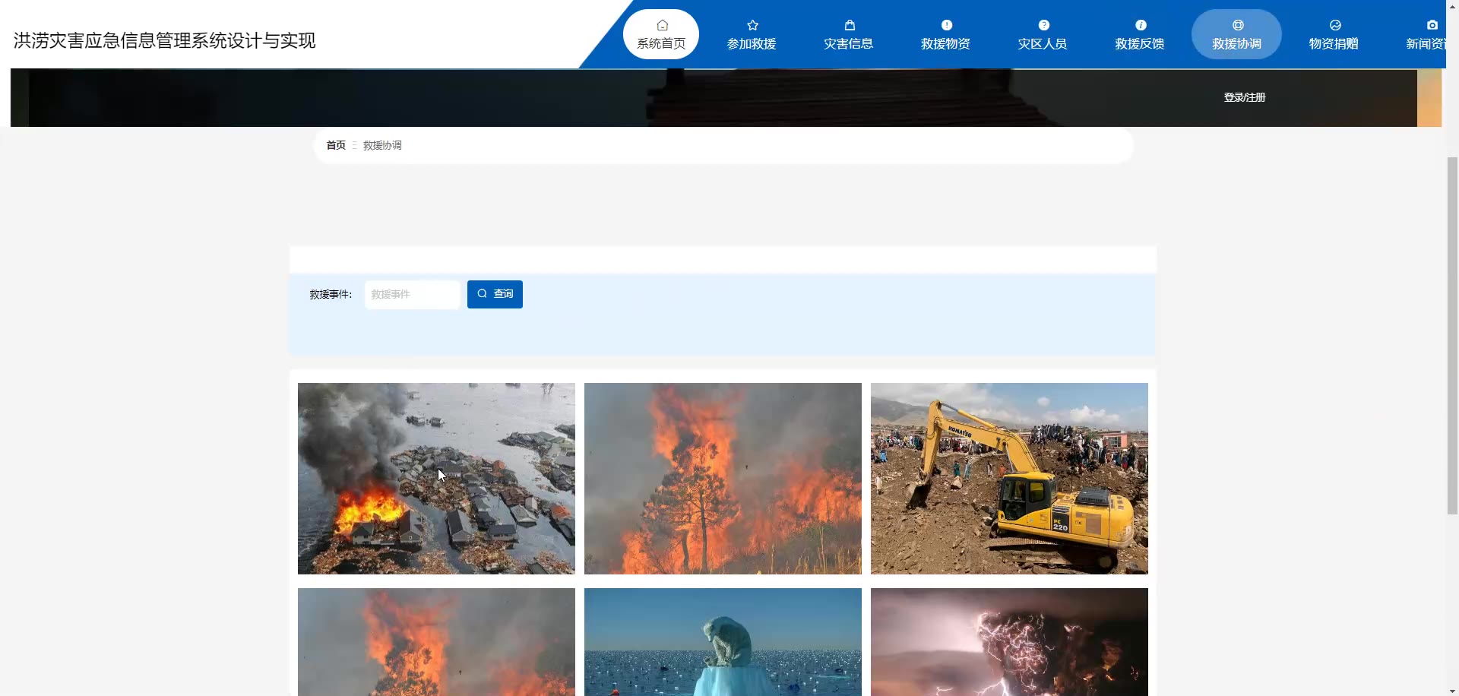This screenshot has width=1459, height=696.
Task: Click the question mark icon above 灾区人员
Action: 1043,25
